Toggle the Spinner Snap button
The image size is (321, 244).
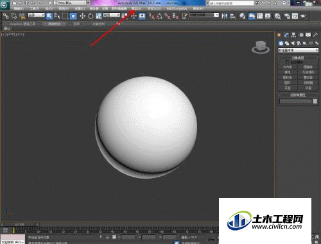(175, 16)
